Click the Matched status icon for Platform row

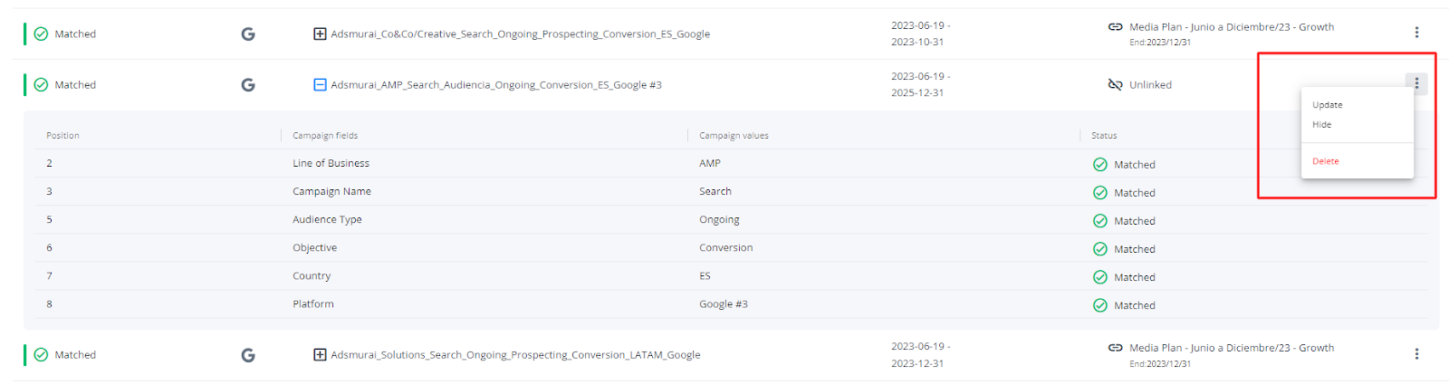[1100, 305]
